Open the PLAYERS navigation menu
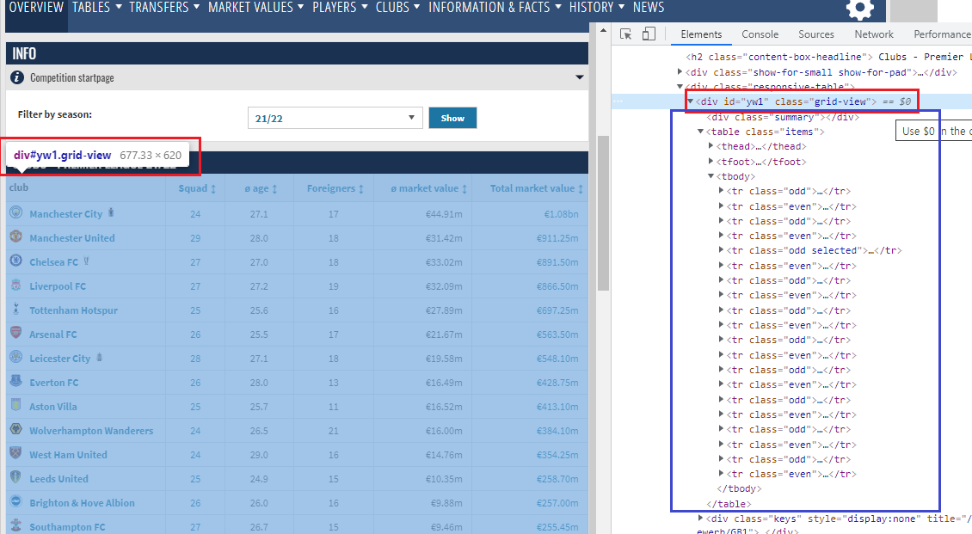Image resolution: width=972 pixels, height=534 pixels. point(340,8)
